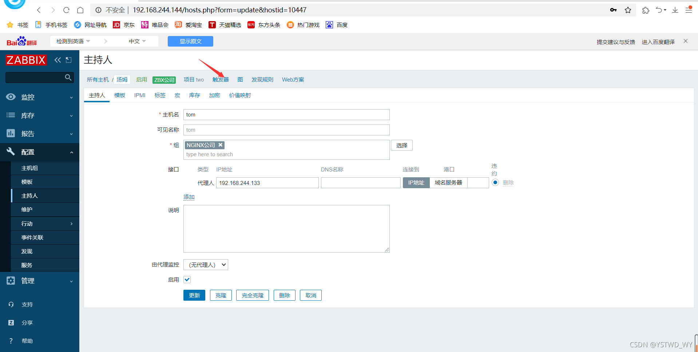Viewport: 698px width, 352px height.
Task: Click the 管理 gear icon
Action: coord(11,280)
